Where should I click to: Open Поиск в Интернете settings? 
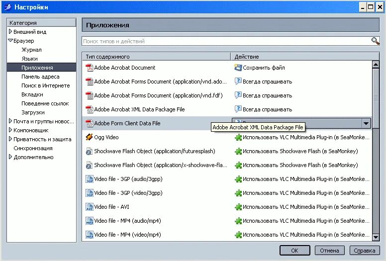tap(46, 86)
